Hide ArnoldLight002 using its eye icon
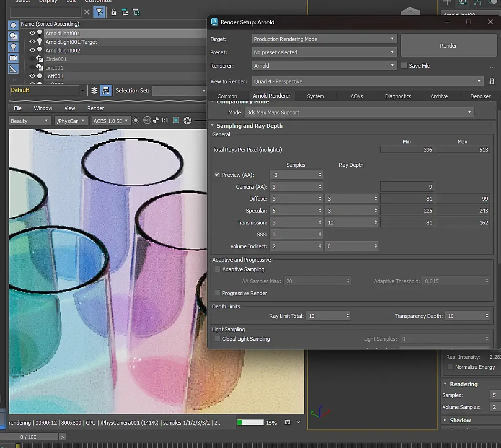501x448 pixels. 32,51
